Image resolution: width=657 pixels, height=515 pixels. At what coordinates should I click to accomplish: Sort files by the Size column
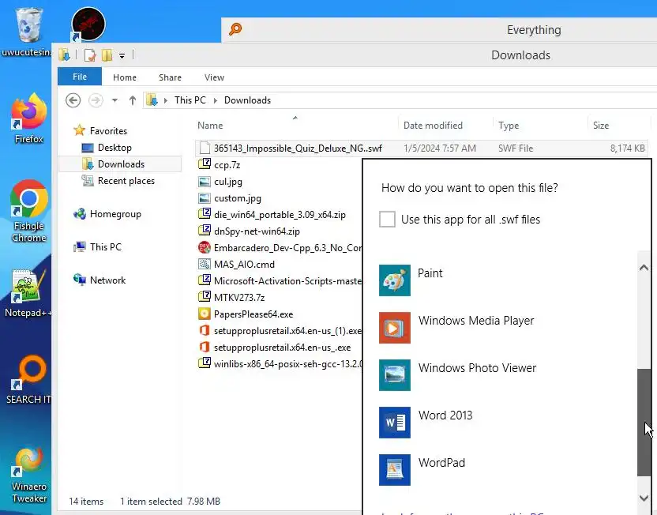pos(618,126)
